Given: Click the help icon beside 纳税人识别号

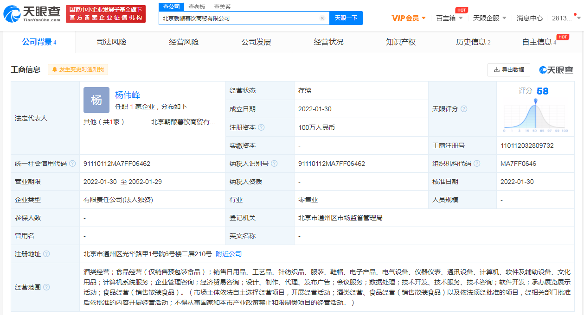Looking at the screenshot, I should point(275,164).
